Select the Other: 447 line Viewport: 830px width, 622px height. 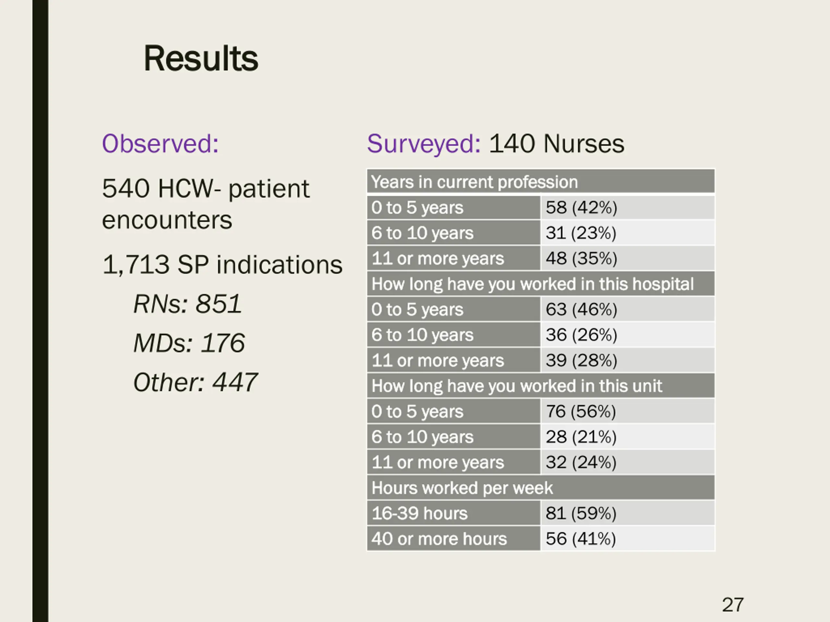(195, 382)
